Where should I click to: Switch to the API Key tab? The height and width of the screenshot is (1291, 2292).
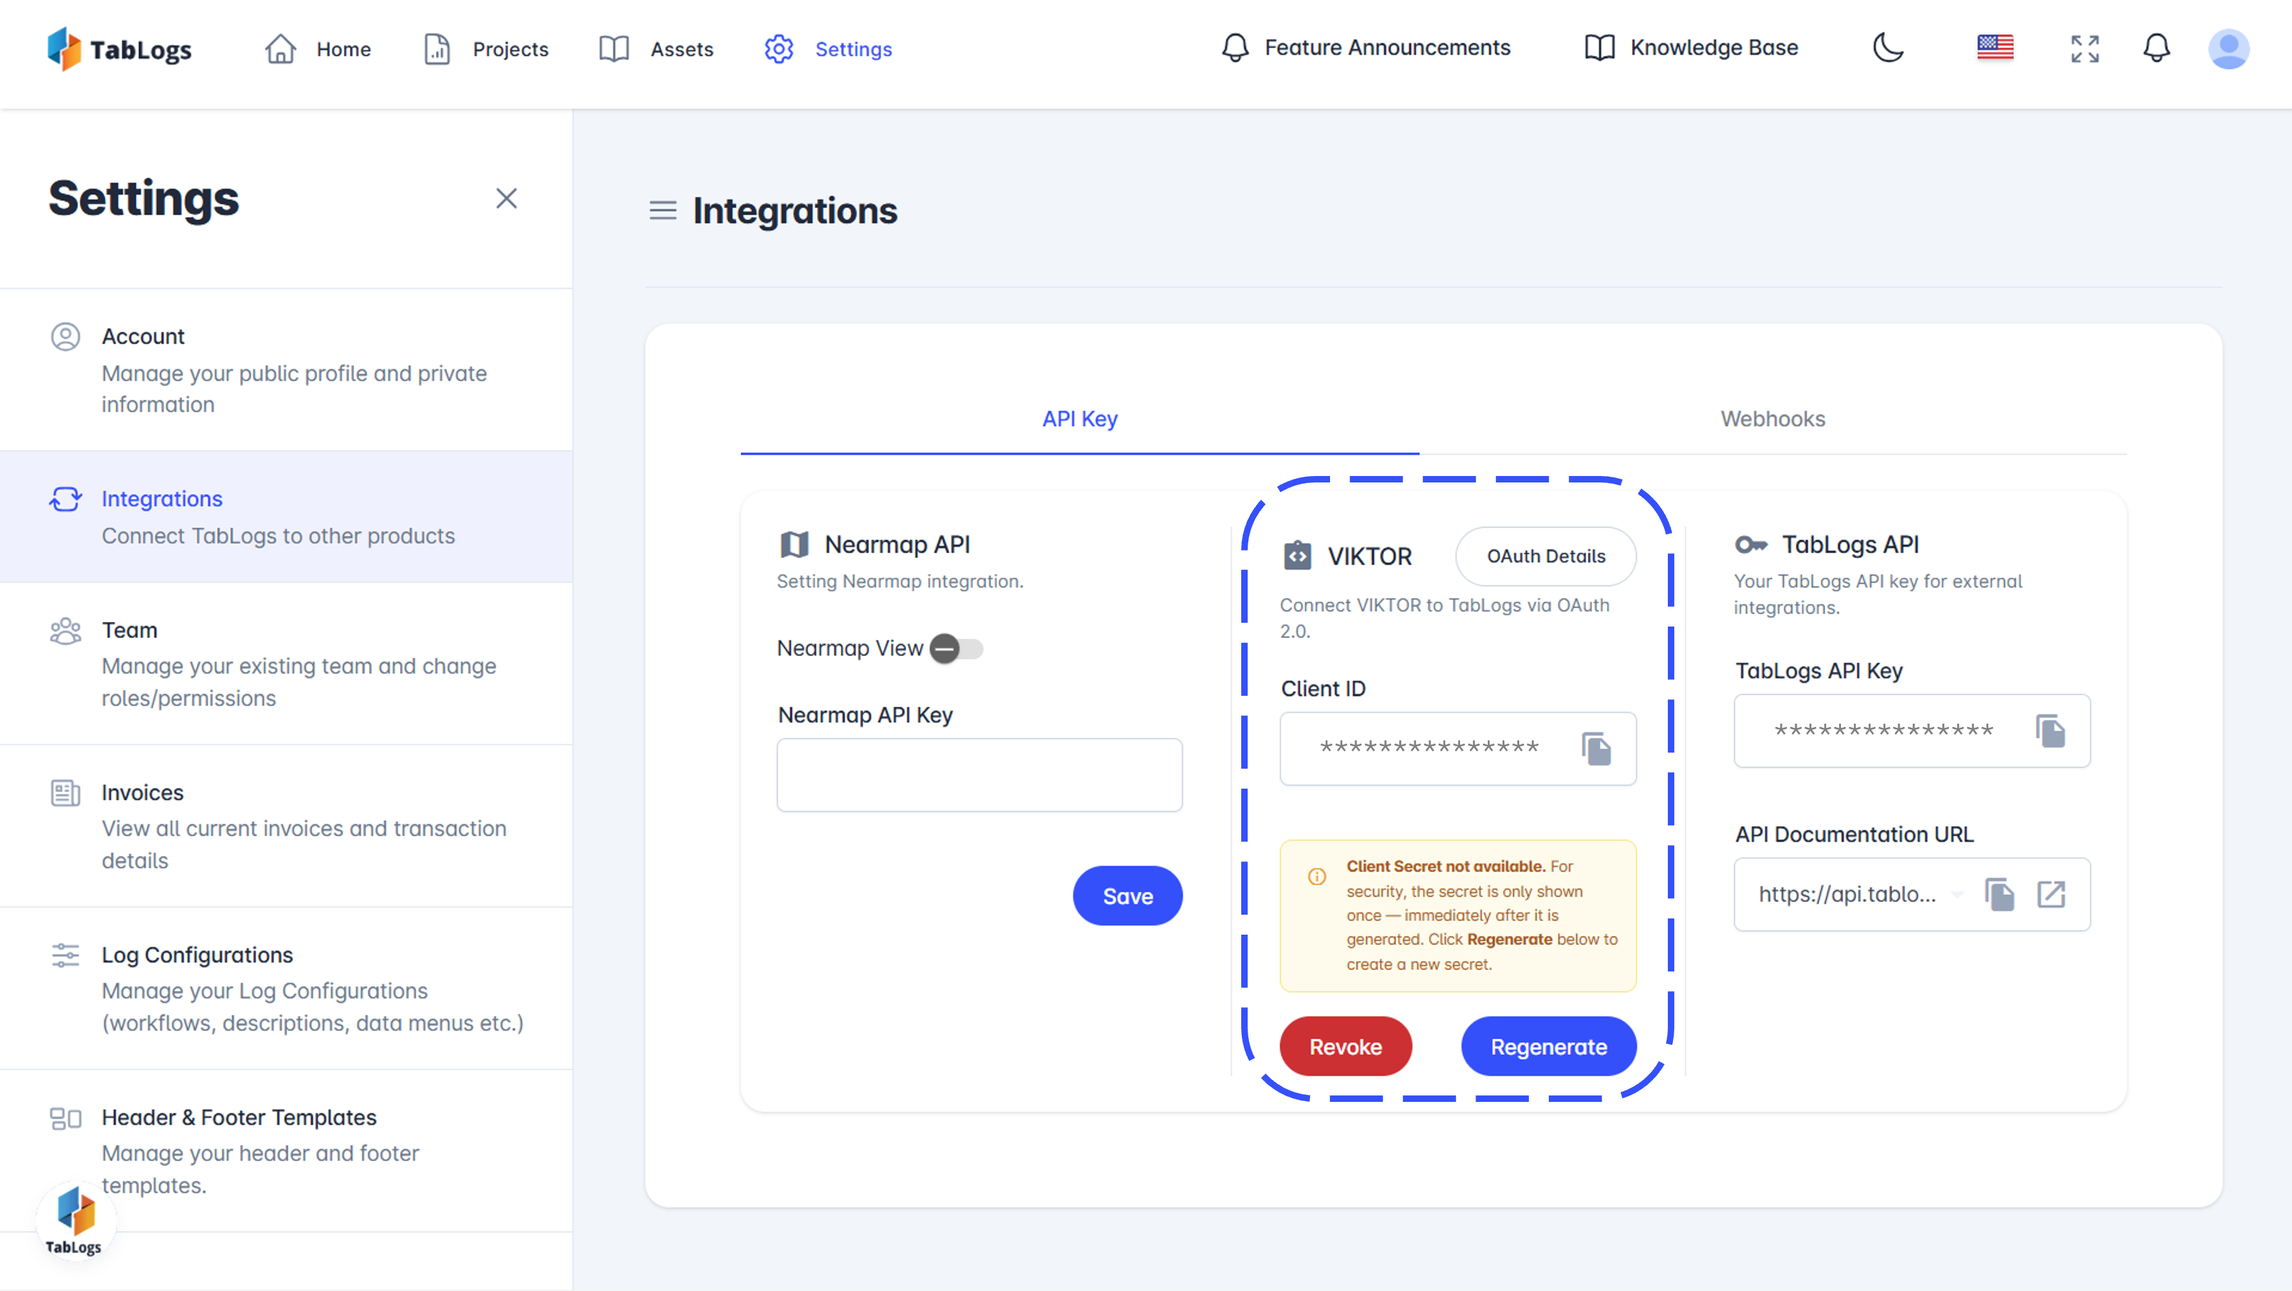1079,419
